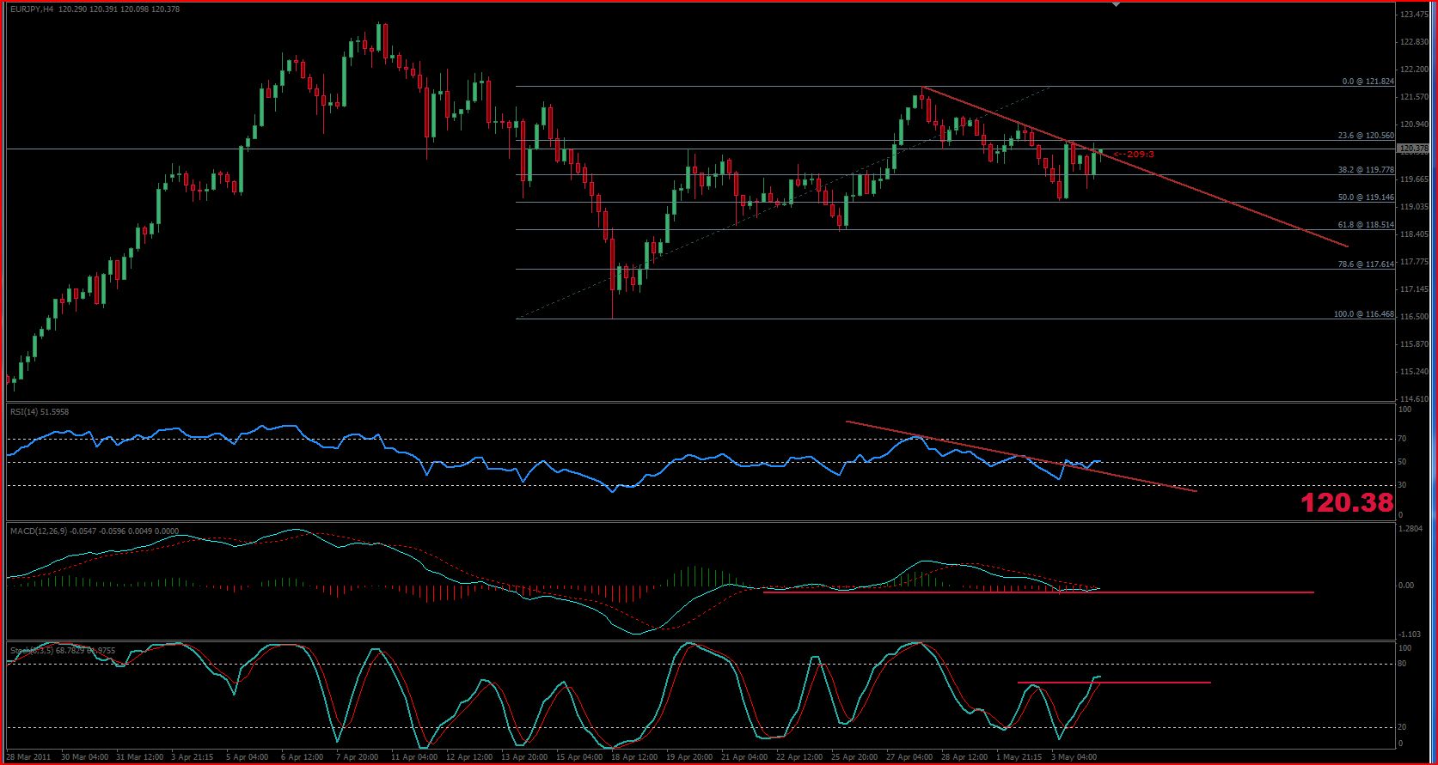This screenshot has height=765, width=1438.
Task: Click the Fibonacci label 61.8 @ 118.514
Action: tap(1367, 225)
